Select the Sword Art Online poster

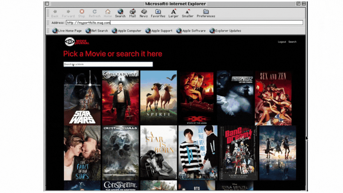click(x=277, y=153)
